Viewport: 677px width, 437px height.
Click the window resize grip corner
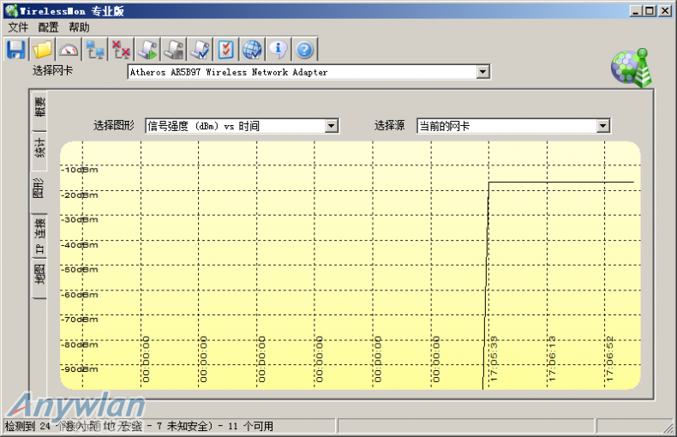tap(668, 428)
